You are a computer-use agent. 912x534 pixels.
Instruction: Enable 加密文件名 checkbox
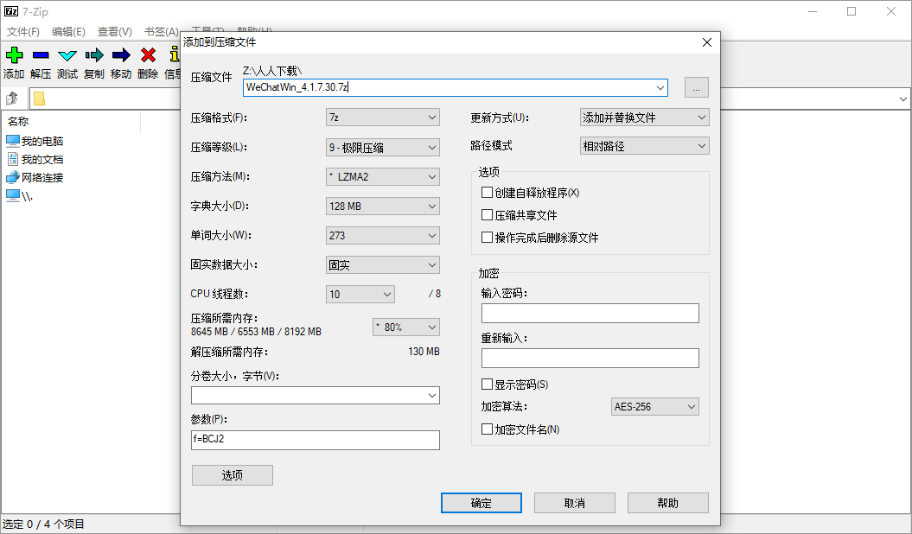[x=487, y=429]
